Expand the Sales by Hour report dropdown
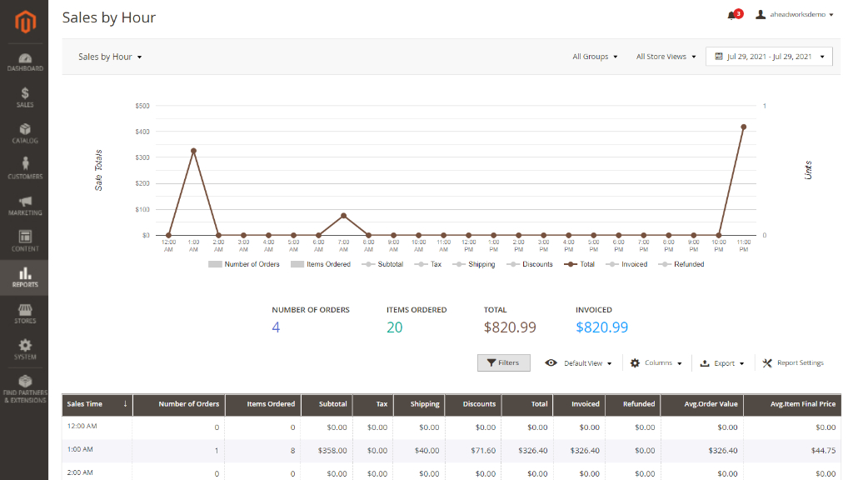This screenshot has height=480, width=853. [110, 57]
